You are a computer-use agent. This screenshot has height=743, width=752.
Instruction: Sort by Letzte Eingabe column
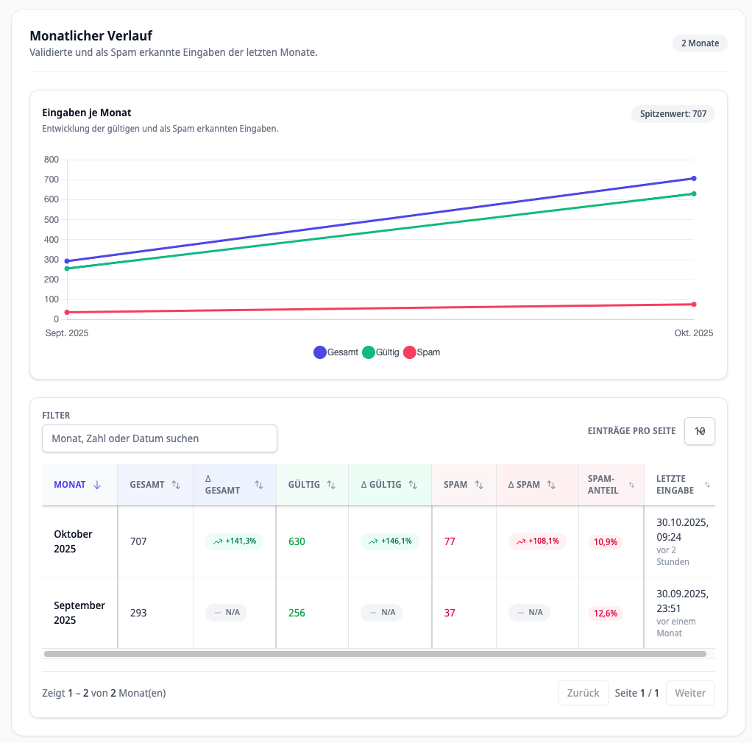click(706, 485)
